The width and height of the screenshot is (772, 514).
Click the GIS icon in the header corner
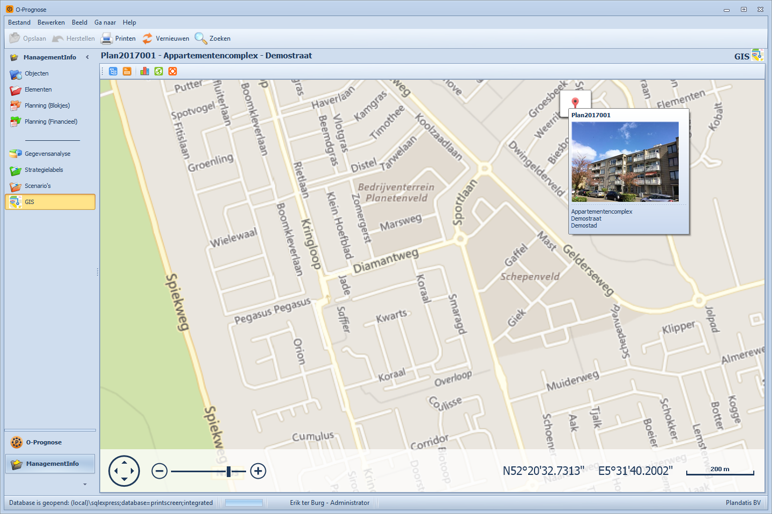pyautogui.click(x=758, y=55)
